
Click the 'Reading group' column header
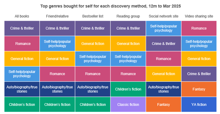click(128, 16)
